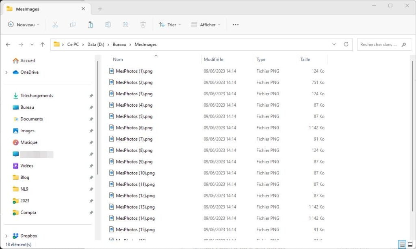The width and height of the screenshot is (416, 249).
Task: Navigate to Data (D:) via the breadcrumb
Action: [x=96, y=45]
